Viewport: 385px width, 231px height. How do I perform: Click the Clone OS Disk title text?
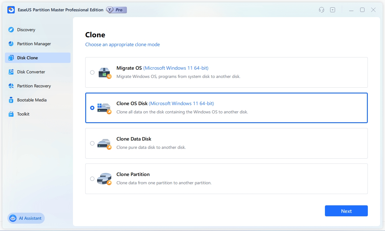tap(132, 104)
